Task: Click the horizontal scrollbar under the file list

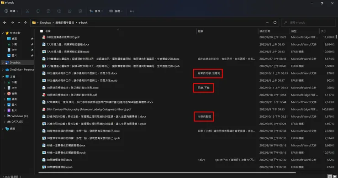Action: 167,173
